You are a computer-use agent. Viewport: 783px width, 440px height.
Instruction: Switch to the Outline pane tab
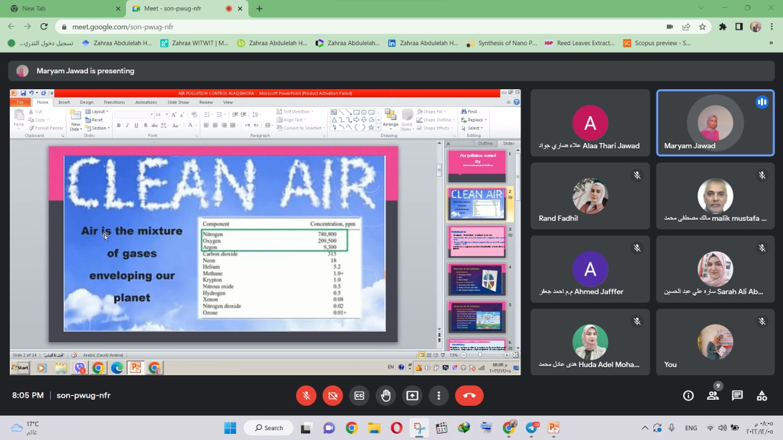(485, 144)
